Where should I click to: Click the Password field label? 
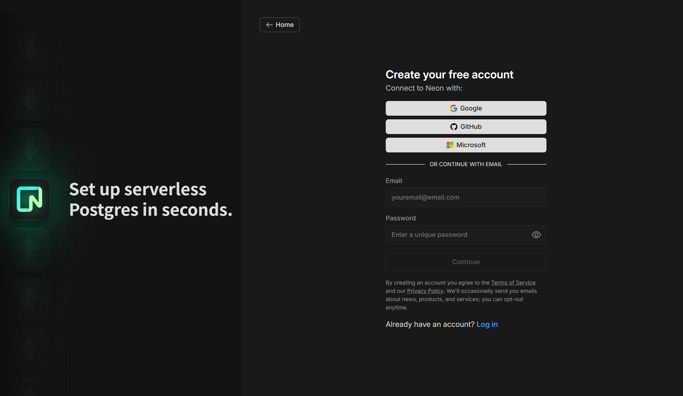pyautogui.click(x=400, y=218)
